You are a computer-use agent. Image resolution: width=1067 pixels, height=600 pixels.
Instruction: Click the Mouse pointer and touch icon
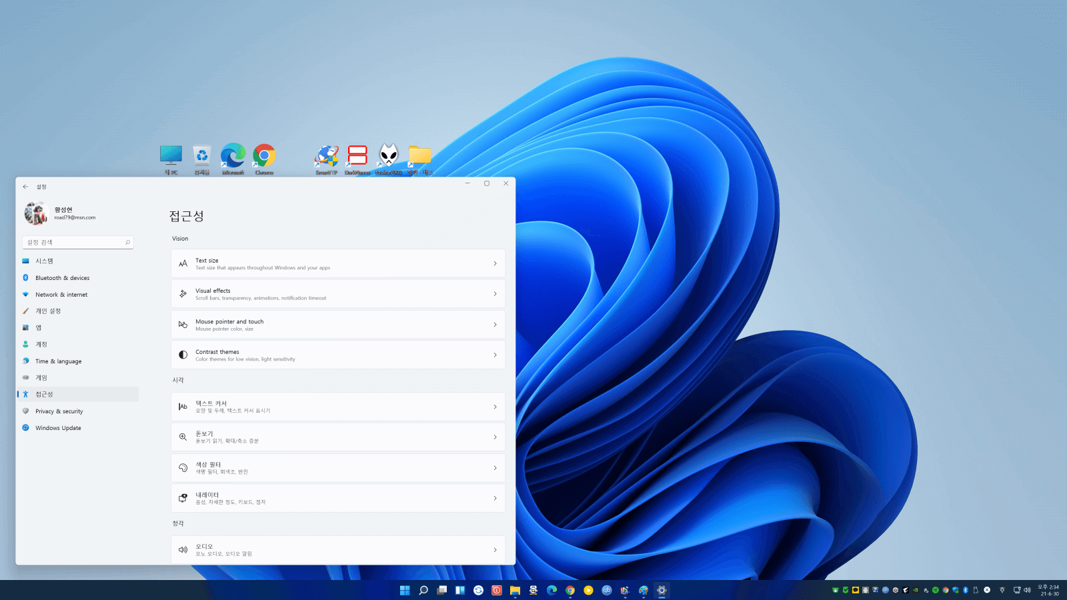pyautogui.click(x=183, y=325)
